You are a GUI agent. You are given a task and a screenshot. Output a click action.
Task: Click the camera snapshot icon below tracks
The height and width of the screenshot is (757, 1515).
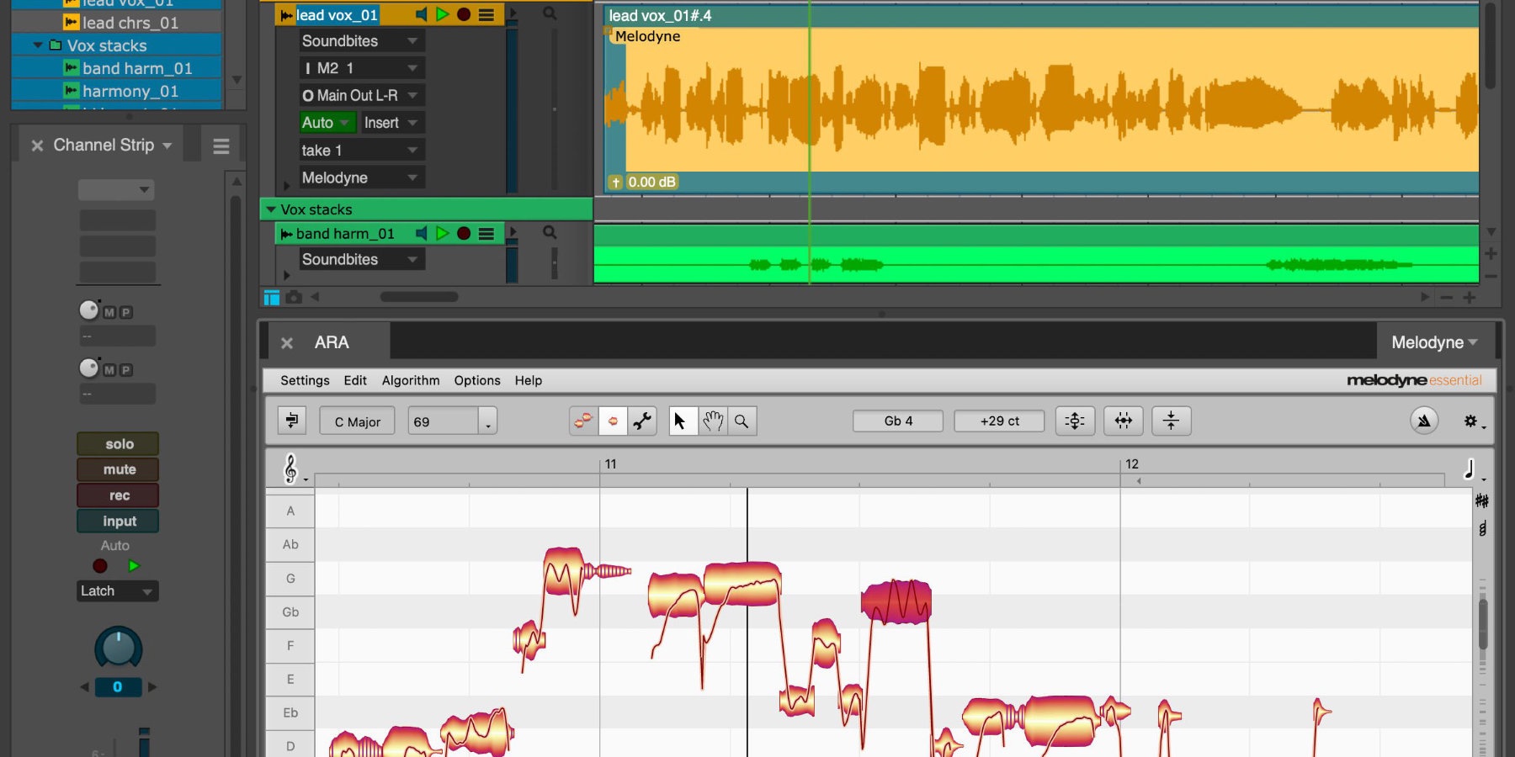pyautogui.click(x=294, y=297)
